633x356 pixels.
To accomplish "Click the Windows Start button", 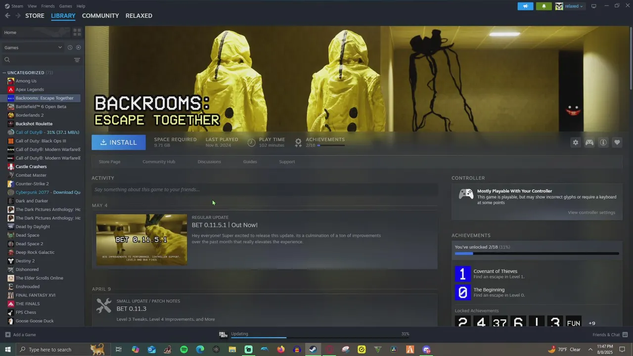I will [x=8, y=350].
